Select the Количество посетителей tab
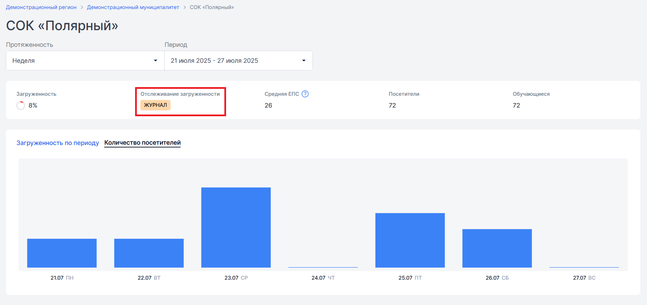Screen dimensions: 647x305 point(142,143)
